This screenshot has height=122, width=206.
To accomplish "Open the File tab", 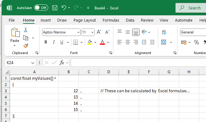I will click(x=12, y=20).
